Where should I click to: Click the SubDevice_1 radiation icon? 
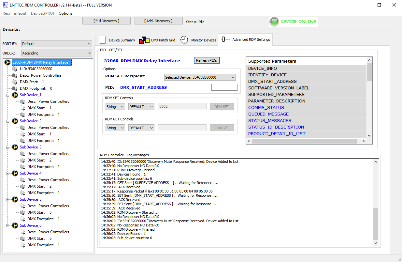coord(15,95)
